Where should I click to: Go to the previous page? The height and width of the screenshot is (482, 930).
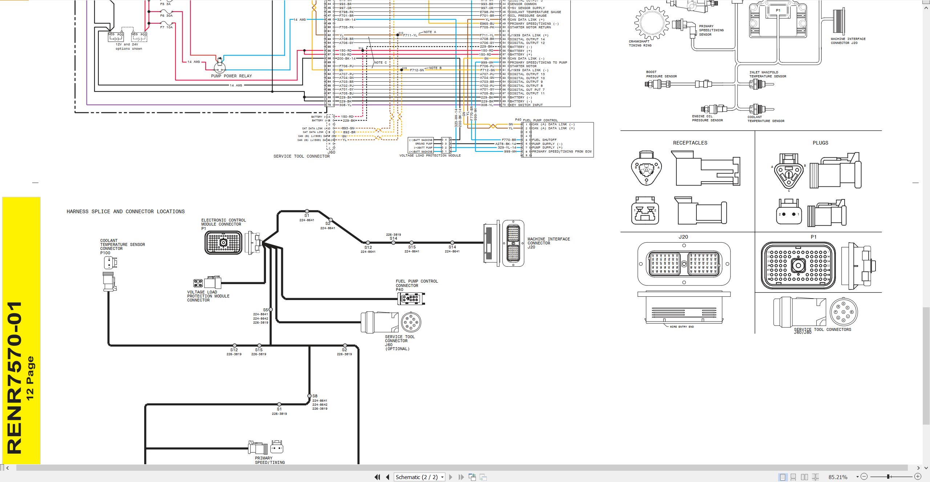coord(388,477)
